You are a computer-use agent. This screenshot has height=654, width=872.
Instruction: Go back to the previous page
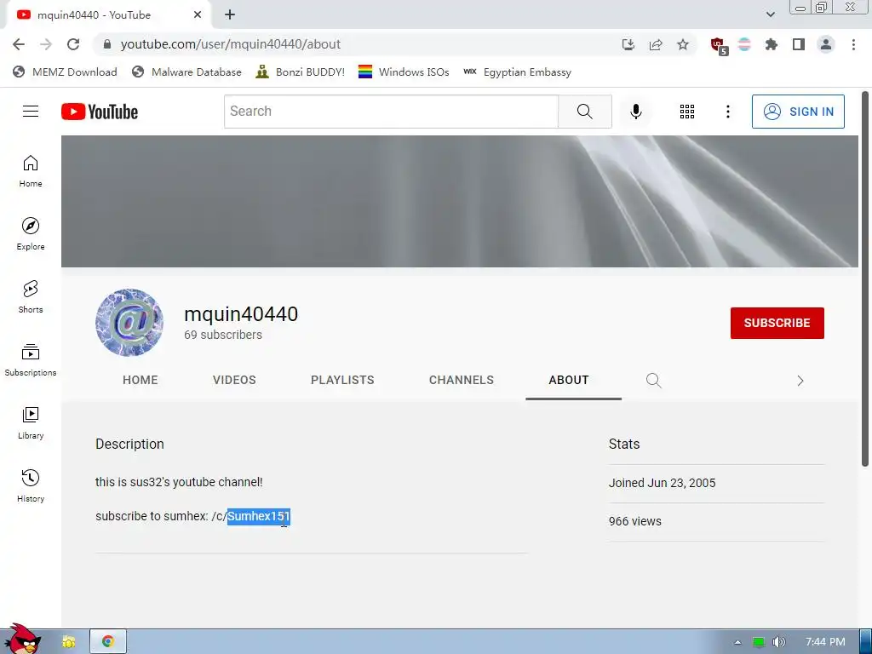[19, 44]
